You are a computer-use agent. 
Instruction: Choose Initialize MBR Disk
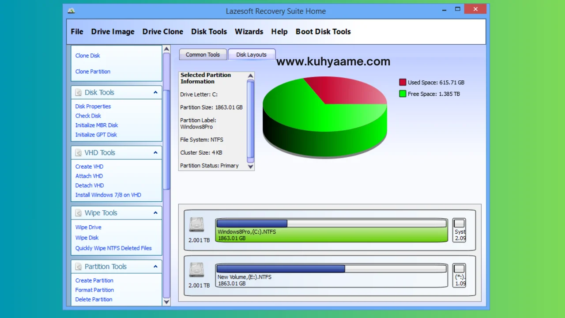[96, 125]
